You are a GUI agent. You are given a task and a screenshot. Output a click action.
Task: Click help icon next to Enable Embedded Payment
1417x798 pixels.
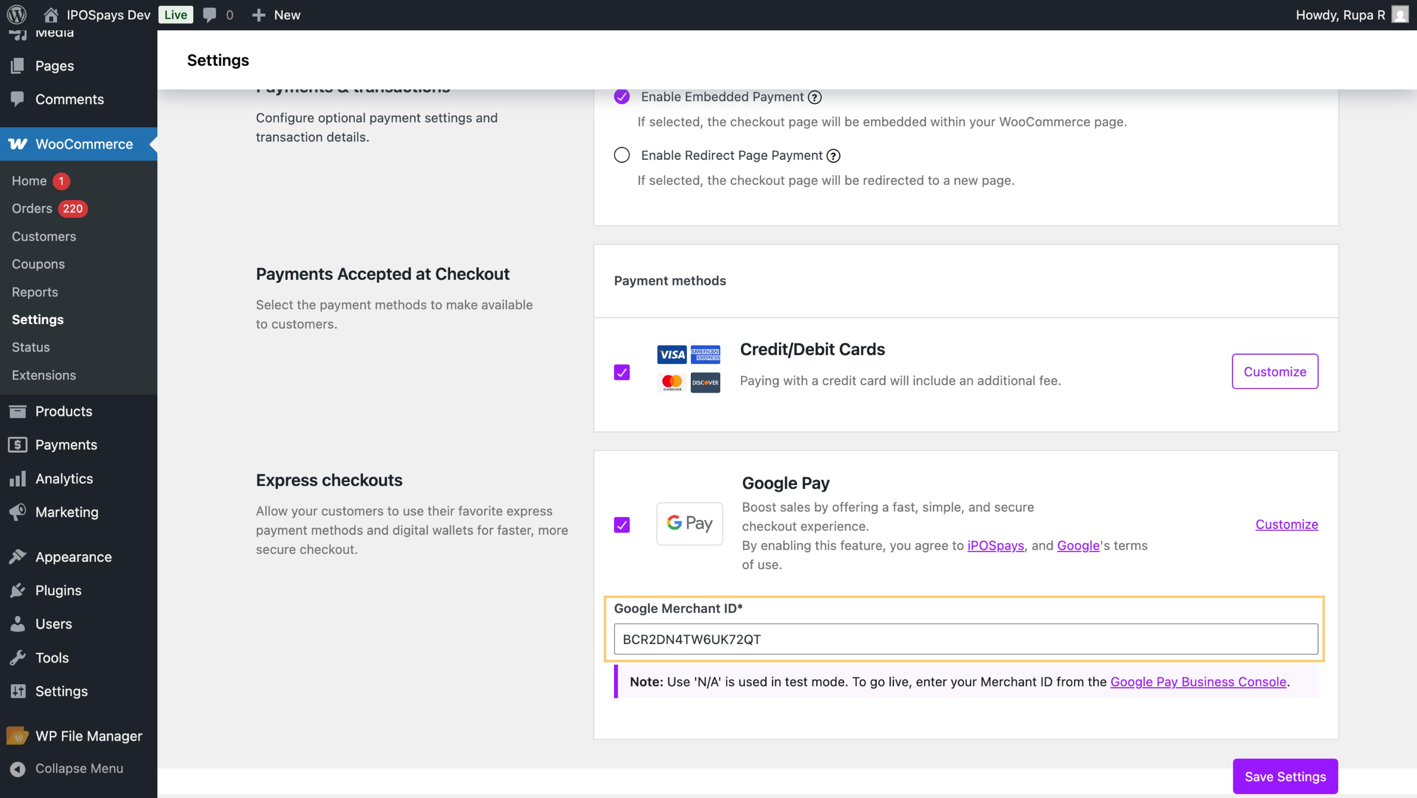click(x=814, y=97)
